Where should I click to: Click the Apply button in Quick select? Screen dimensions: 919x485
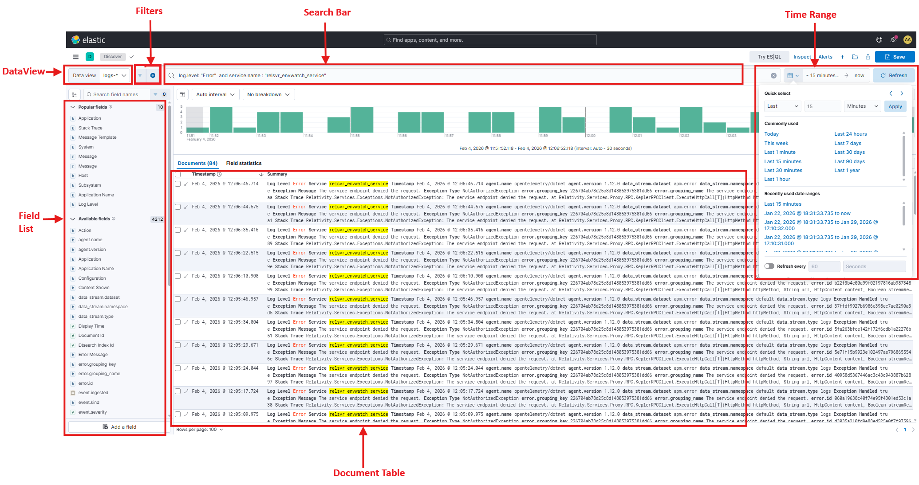point(895,106)
